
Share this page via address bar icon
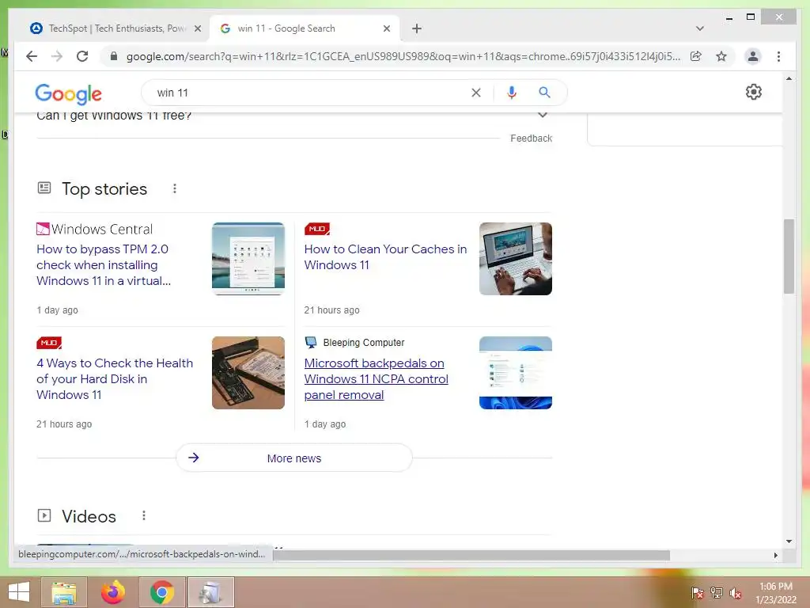pos(696,56)
